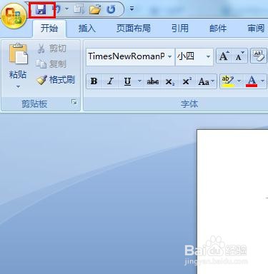Click the quick print preview icon
Screen dimensions: 268x274
coord(79,9)
